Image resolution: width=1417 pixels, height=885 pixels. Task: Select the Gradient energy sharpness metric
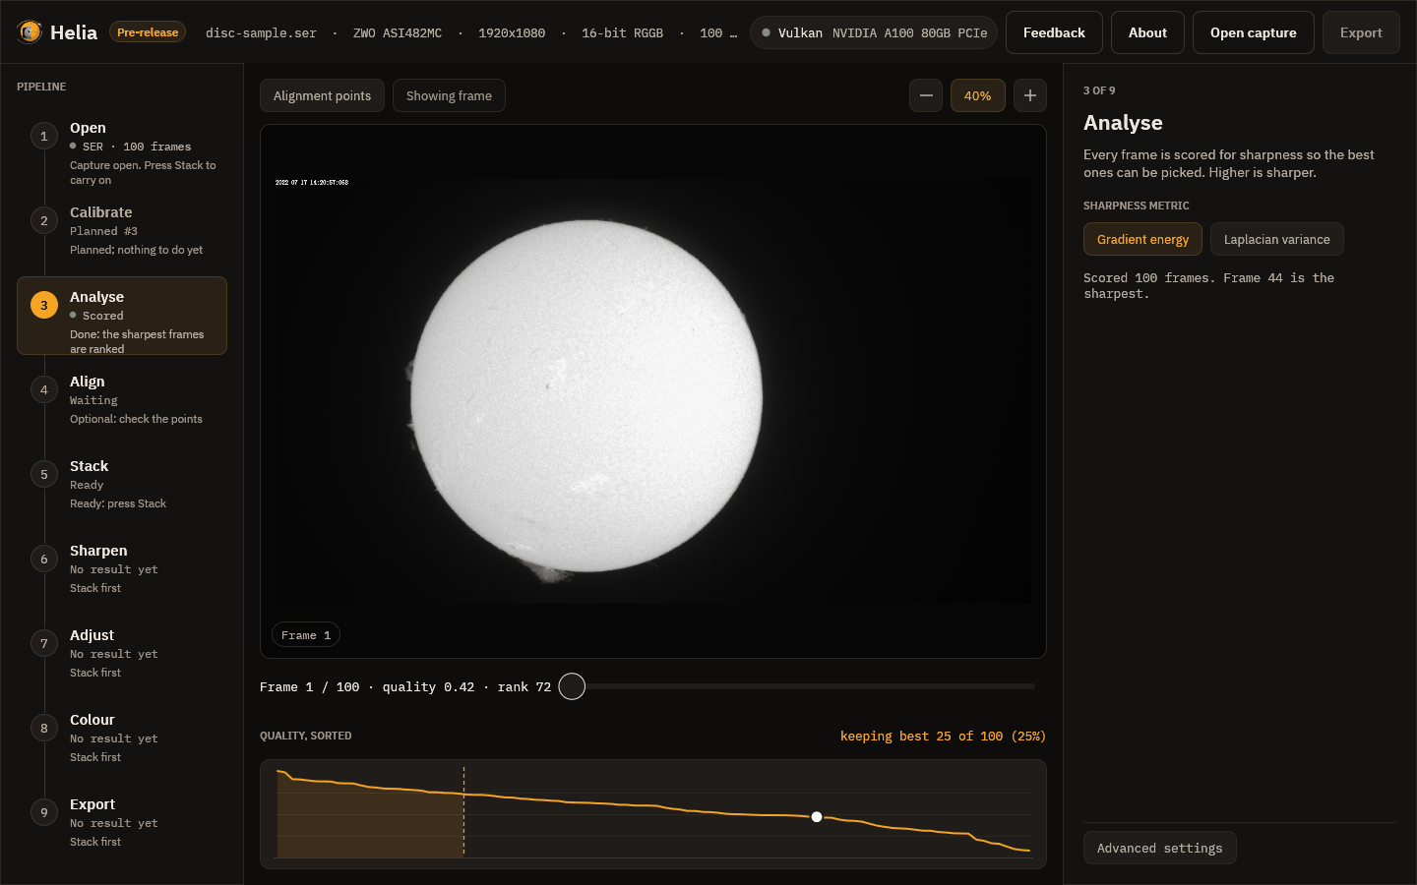pos(1142,239)
